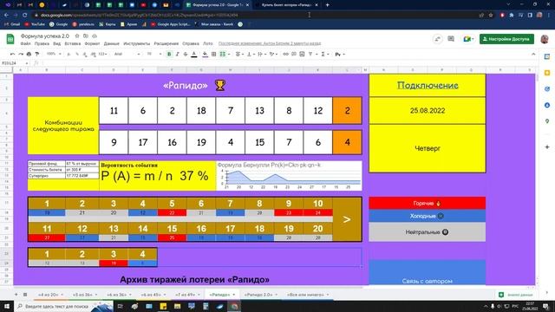Open the horizontal align menu
This screenshot has width=555, height=312.
coord(239,54)
